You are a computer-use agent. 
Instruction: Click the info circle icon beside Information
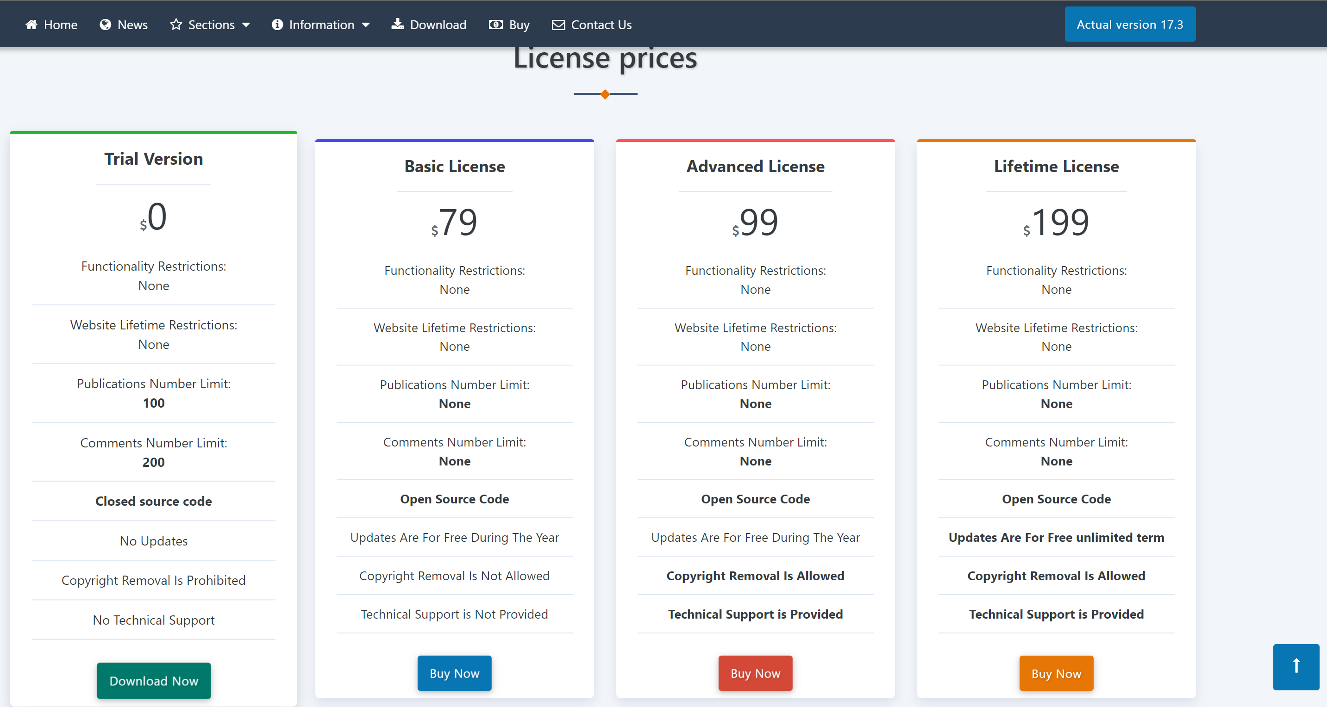tap(278, 24)
